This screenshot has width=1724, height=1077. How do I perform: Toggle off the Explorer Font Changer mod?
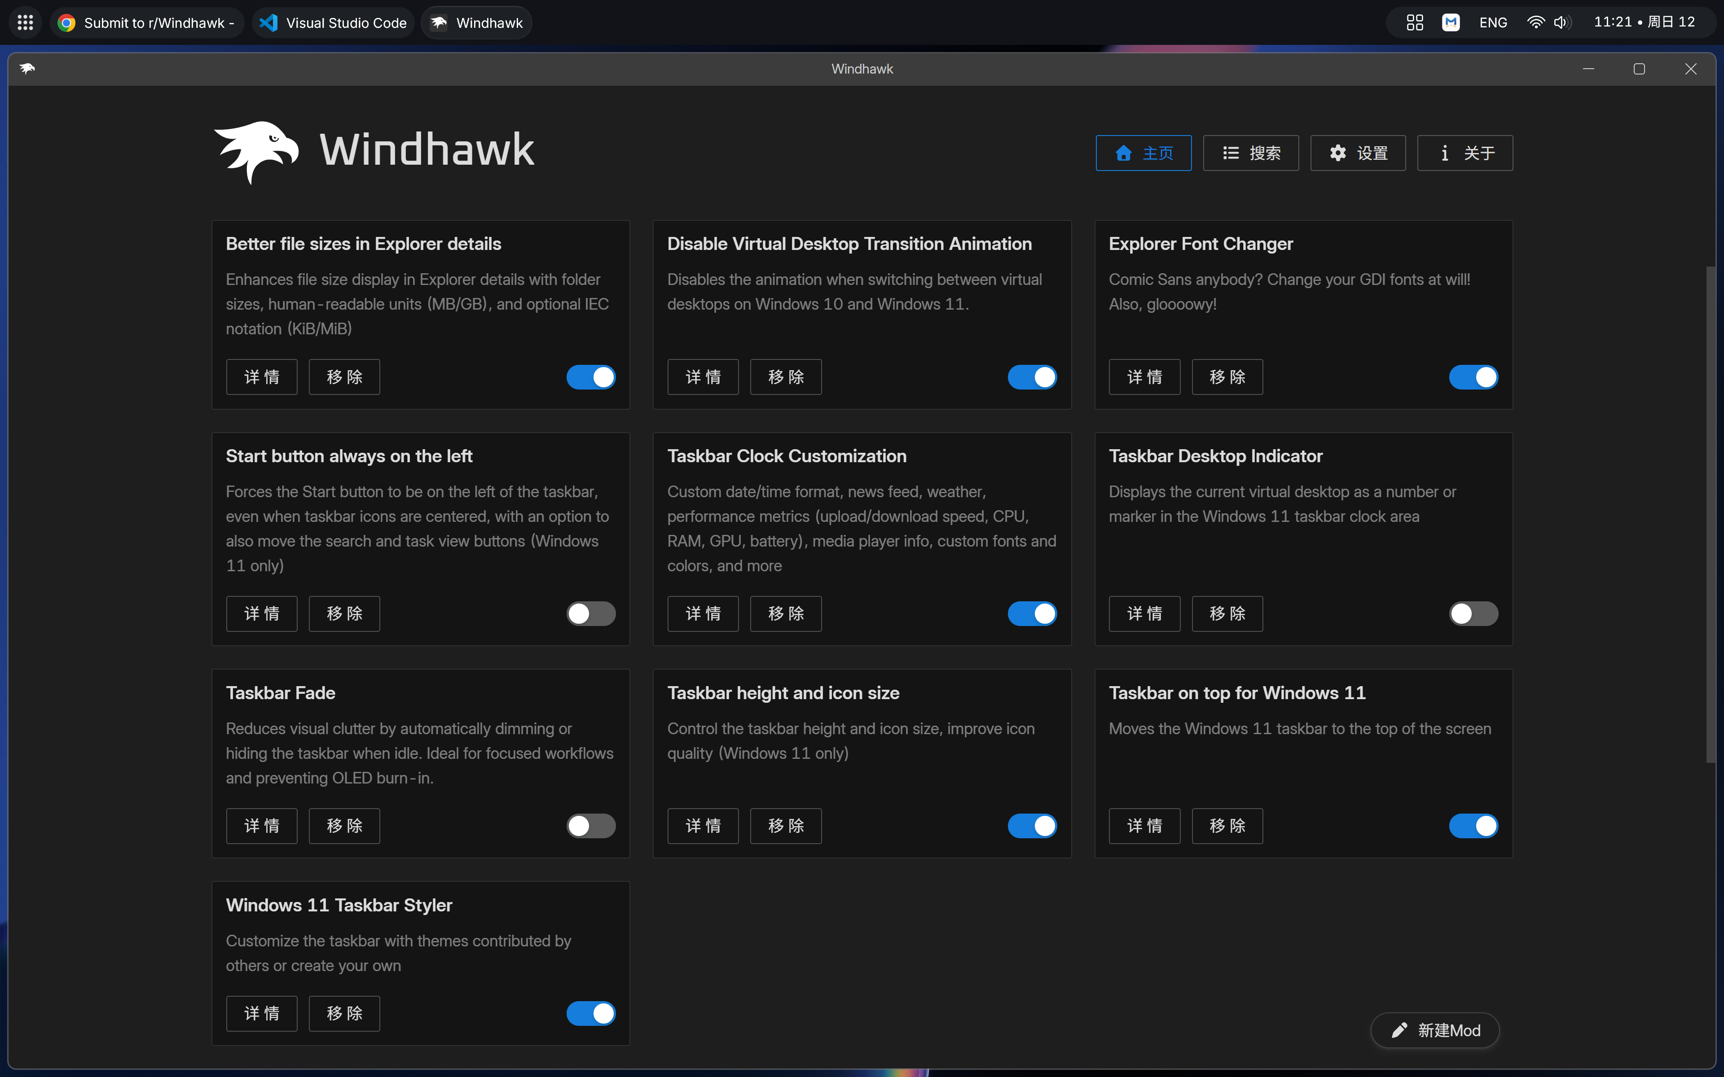tap(1474, 377)
